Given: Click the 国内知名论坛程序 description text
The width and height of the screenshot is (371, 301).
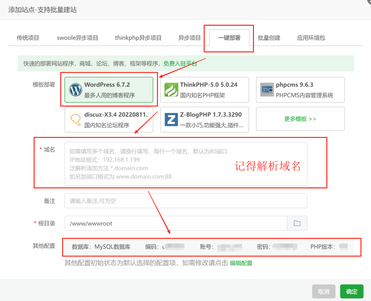Looking at the screenshot, I should (x=107, y=125).
